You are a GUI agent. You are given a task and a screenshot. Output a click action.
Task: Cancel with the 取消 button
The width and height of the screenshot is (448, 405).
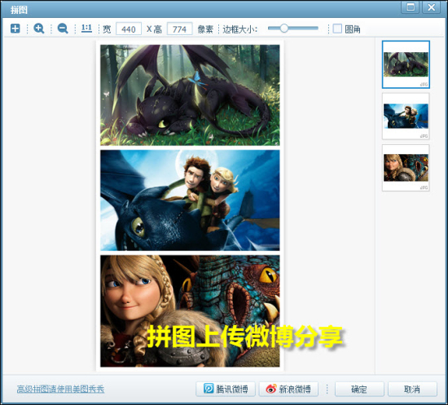tap(412, 389)
